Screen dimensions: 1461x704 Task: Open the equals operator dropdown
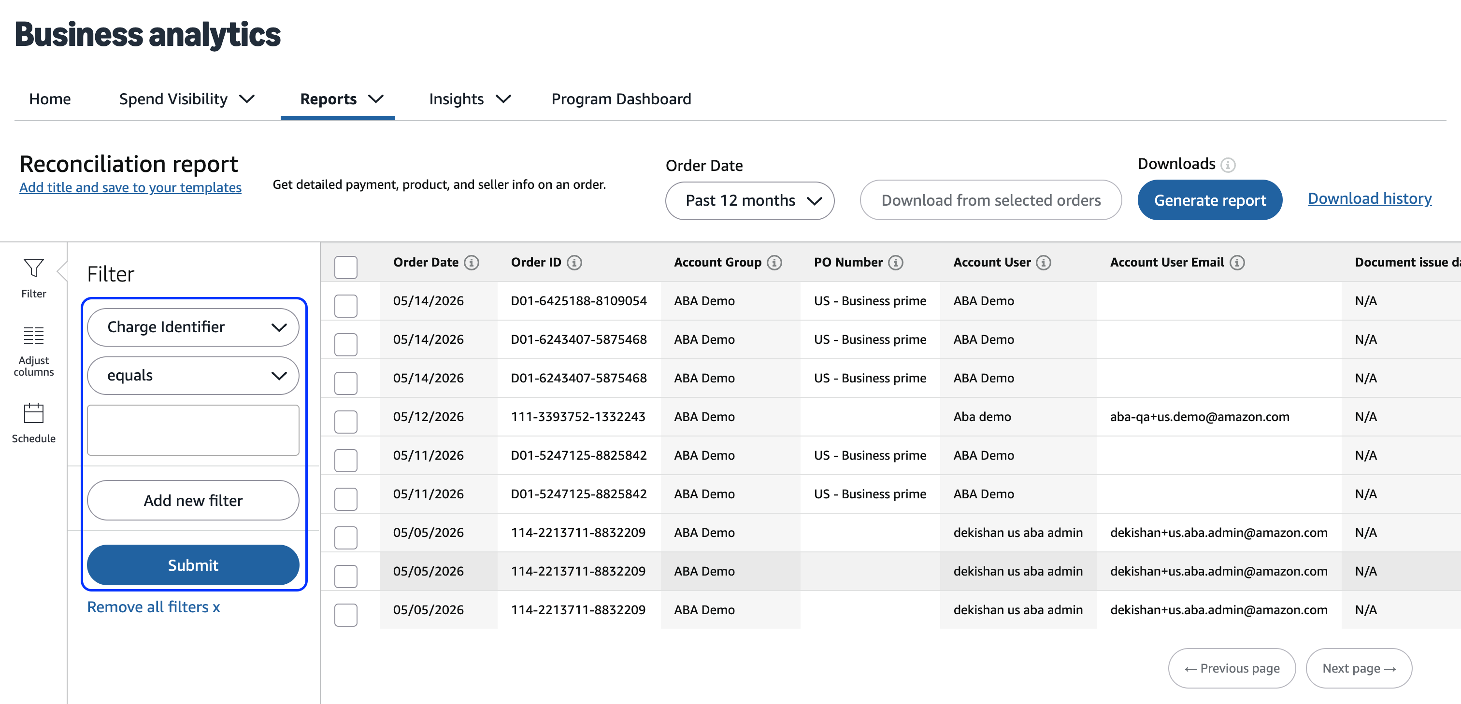click(x=193, y=375)
